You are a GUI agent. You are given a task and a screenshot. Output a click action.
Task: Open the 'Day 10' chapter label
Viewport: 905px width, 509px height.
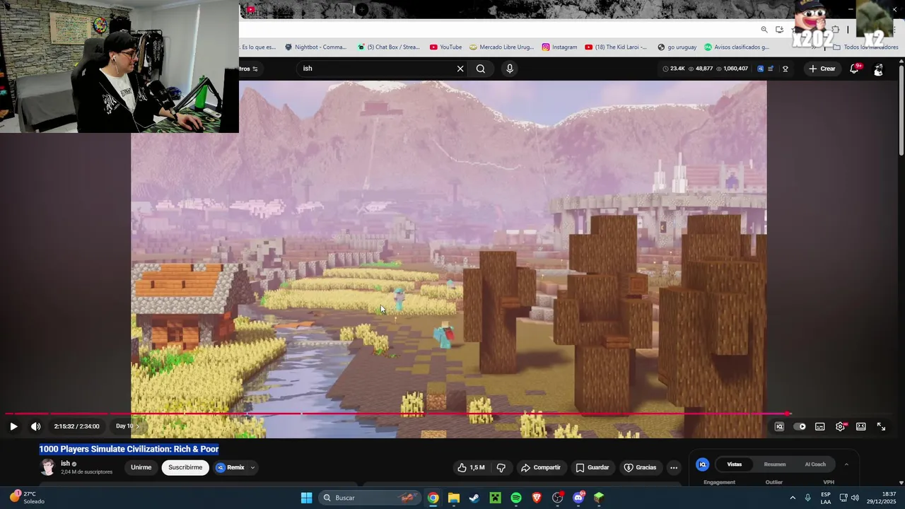pyautogui.click(x=128, y=426)
